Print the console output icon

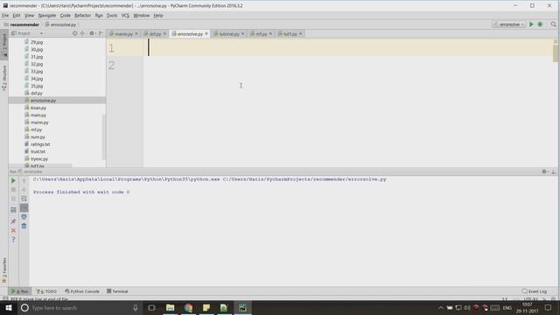pos(24,217)
